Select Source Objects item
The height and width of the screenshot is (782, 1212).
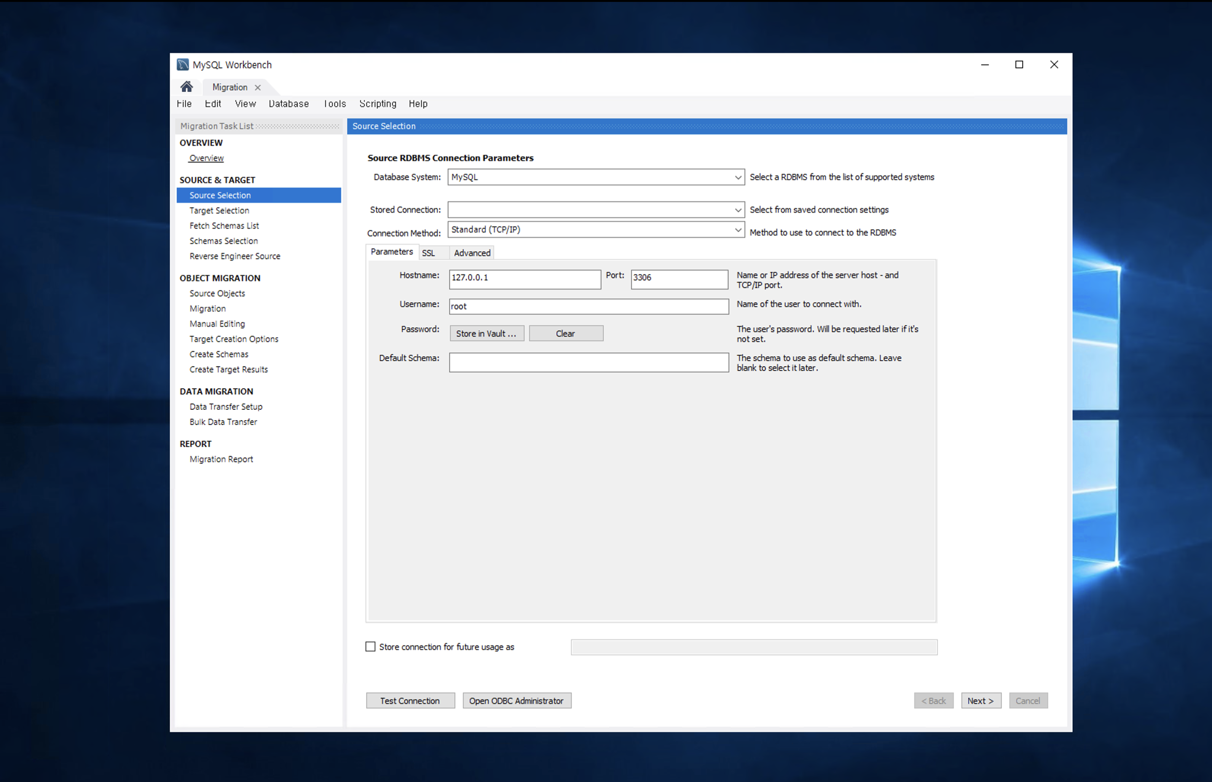coord(217,294)
